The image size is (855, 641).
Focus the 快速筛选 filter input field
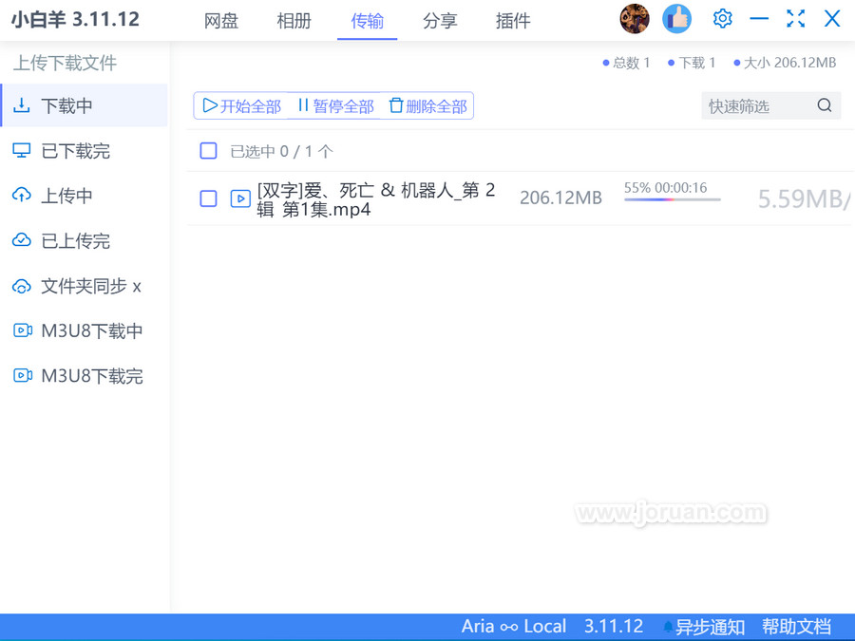(757, 106)
